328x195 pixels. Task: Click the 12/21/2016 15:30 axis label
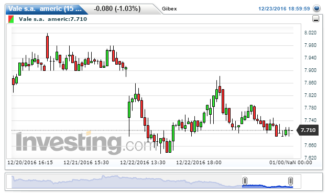[86, 163]
